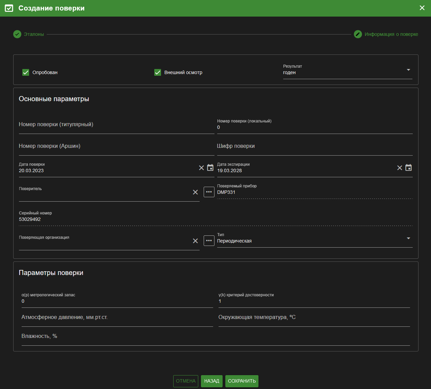Open Поверитель selection dialog via ellipsis
The image size is (431, 389).
pos(209,192)
